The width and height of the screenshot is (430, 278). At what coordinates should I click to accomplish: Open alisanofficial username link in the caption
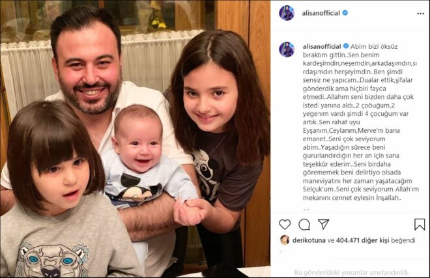pyautogui.click(x=322, y=46)
